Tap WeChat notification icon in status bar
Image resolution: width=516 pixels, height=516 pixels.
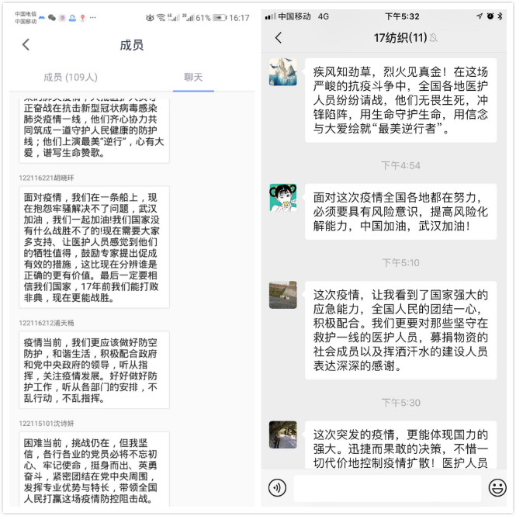(x=52, y=17)
